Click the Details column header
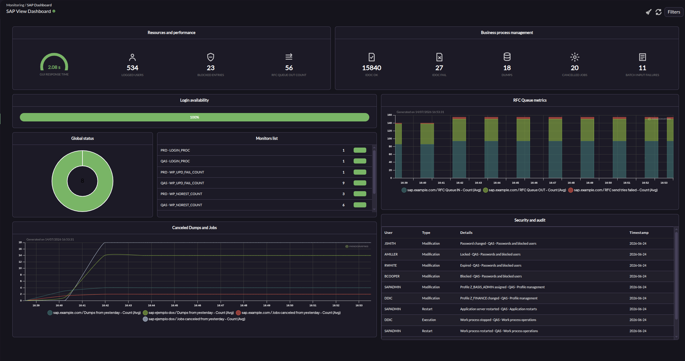 coord(466,233)
